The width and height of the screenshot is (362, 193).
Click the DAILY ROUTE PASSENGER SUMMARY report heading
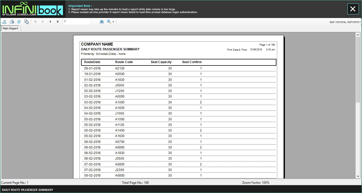point(110,49)
